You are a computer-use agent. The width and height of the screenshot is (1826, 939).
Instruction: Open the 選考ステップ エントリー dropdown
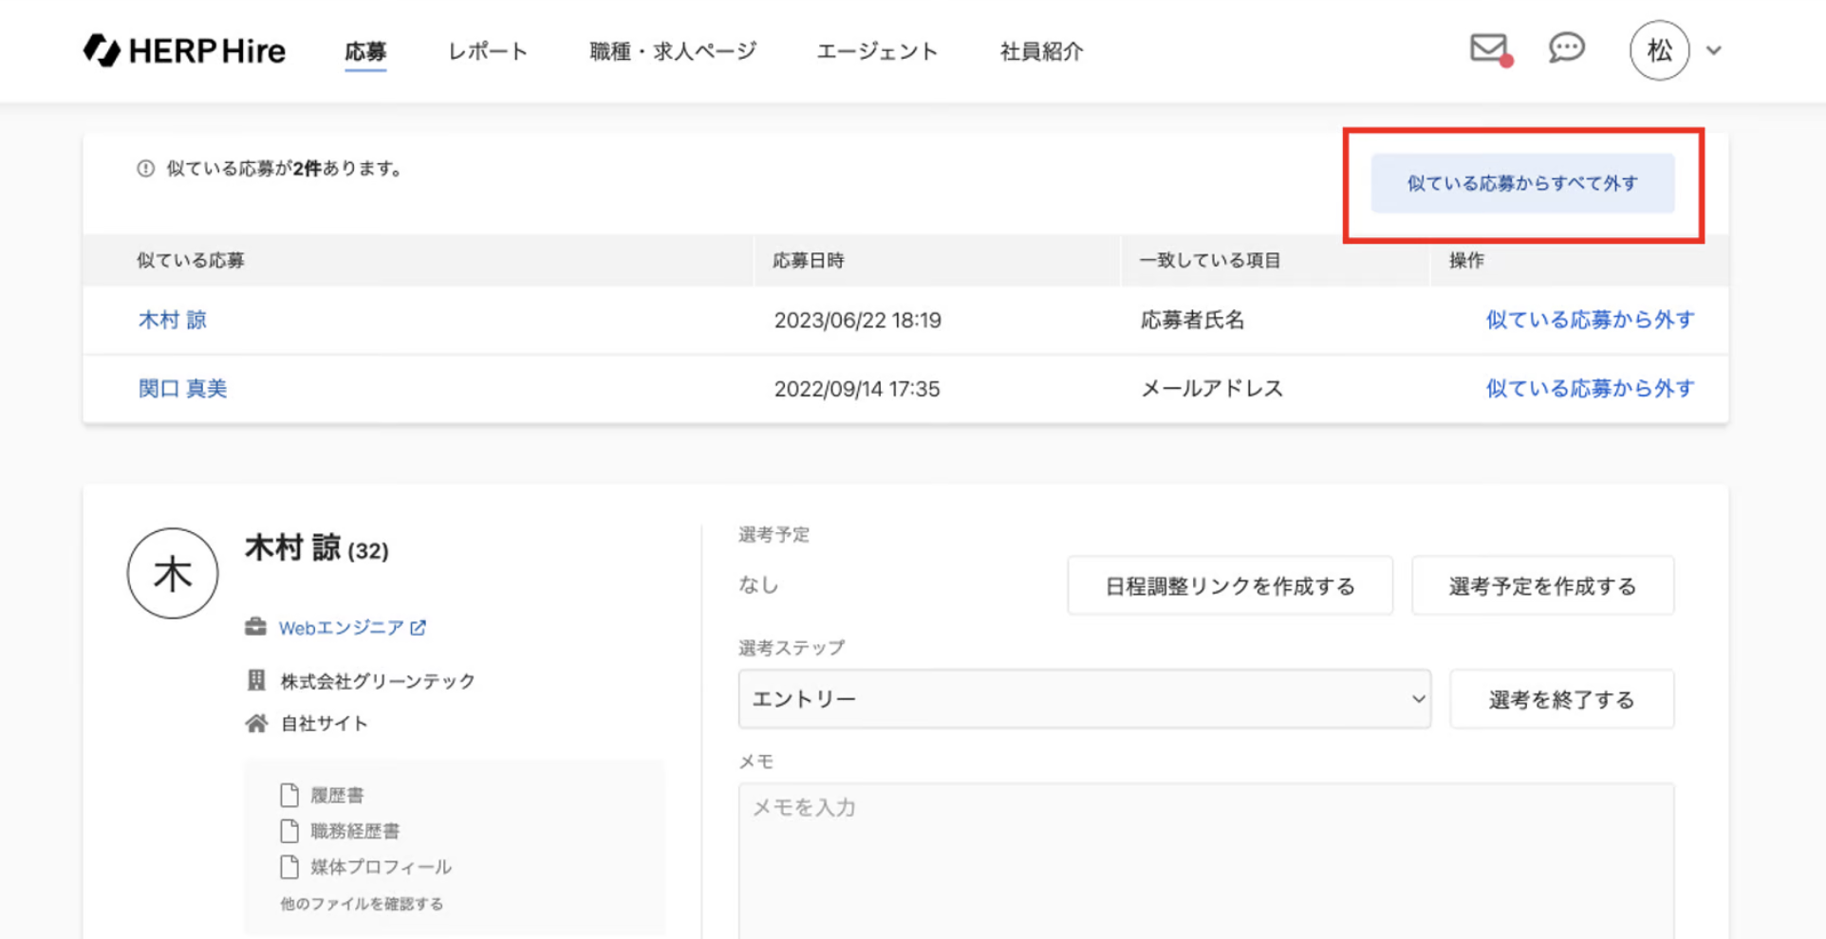[1084, 699]
